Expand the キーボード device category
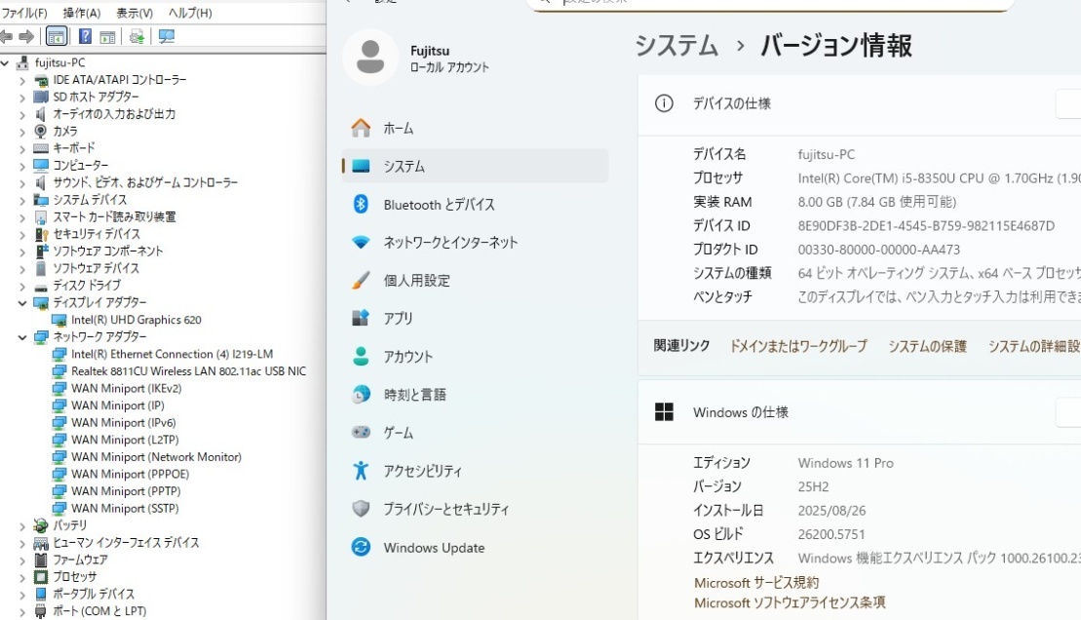Viewport: 1081px width, 620px height. pos(22,148)
